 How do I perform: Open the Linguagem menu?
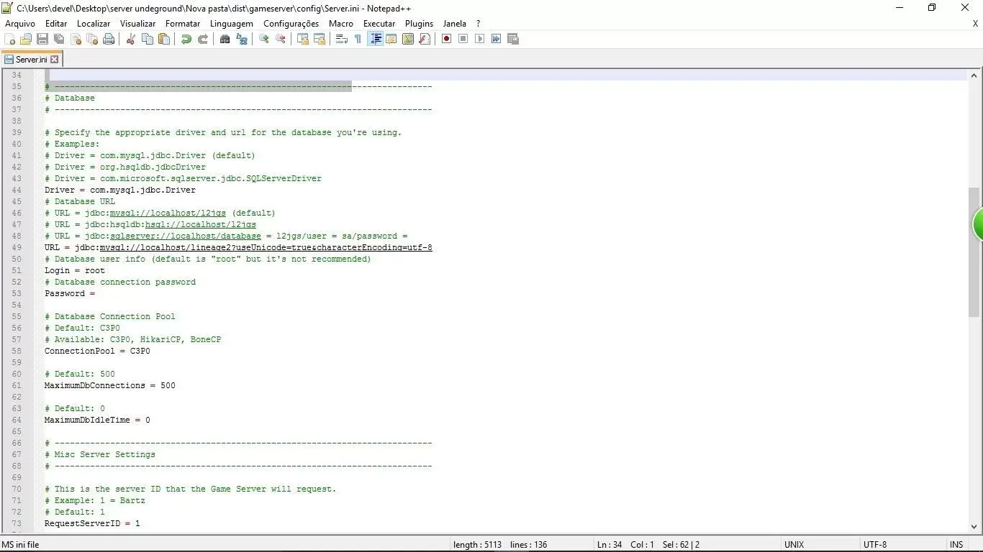232,24
